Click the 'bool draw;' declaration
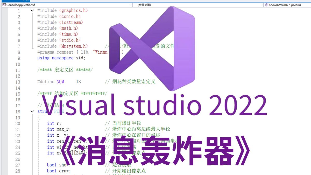The image size is (311, 175). 59,171
